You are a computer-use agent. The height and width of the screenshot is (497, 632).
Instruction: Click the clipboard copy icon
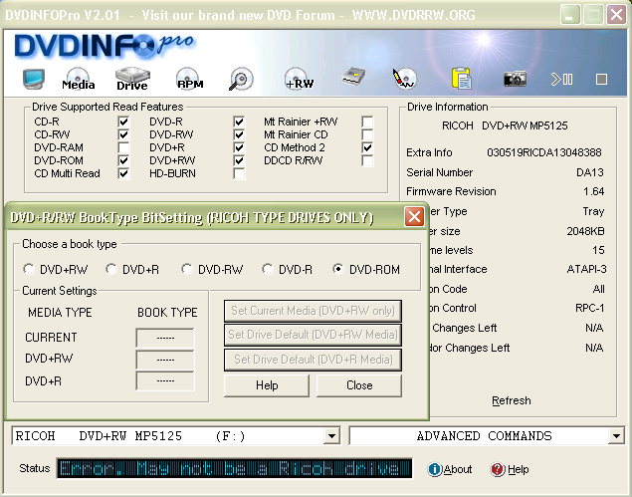click(x=461, y=79)
